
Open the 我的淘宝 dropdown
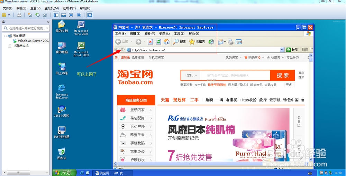click(x=233, y=58)
